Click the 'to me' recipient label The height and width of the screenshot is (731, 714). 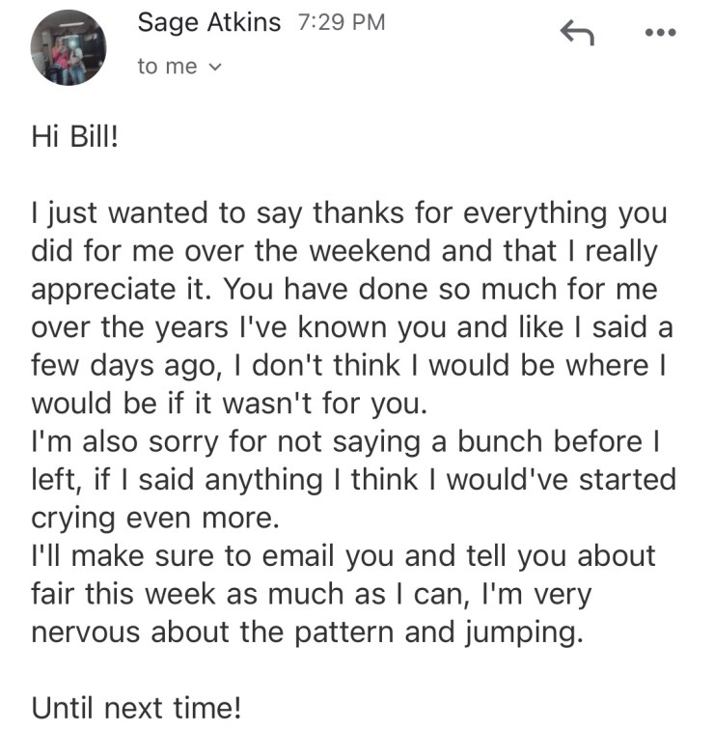point(167,67)
